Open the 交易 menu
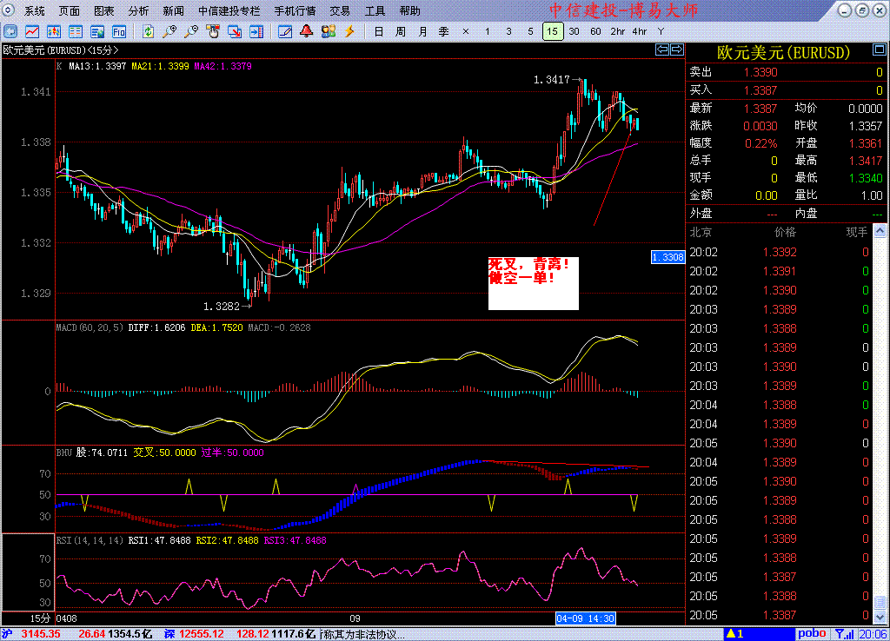This screenshot has height=641, width=890. coord(340,10)
